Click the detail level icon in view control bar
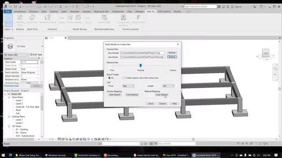Screen dimensions: 282x158 pos(59,139)
